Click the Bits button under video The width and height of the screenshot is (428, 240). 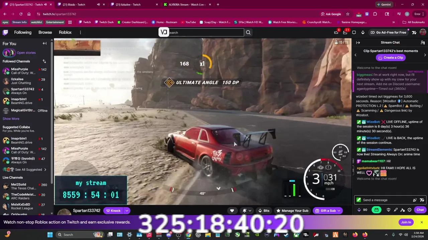[x=263, y=211]
